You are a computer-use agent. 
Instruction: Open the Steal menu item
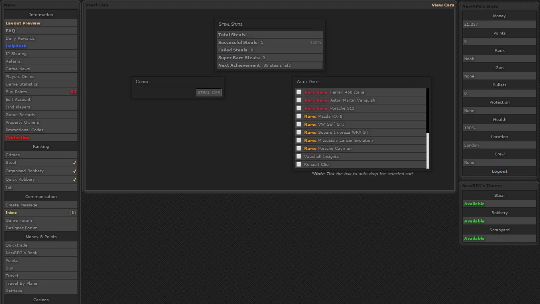tap(41, 163)
